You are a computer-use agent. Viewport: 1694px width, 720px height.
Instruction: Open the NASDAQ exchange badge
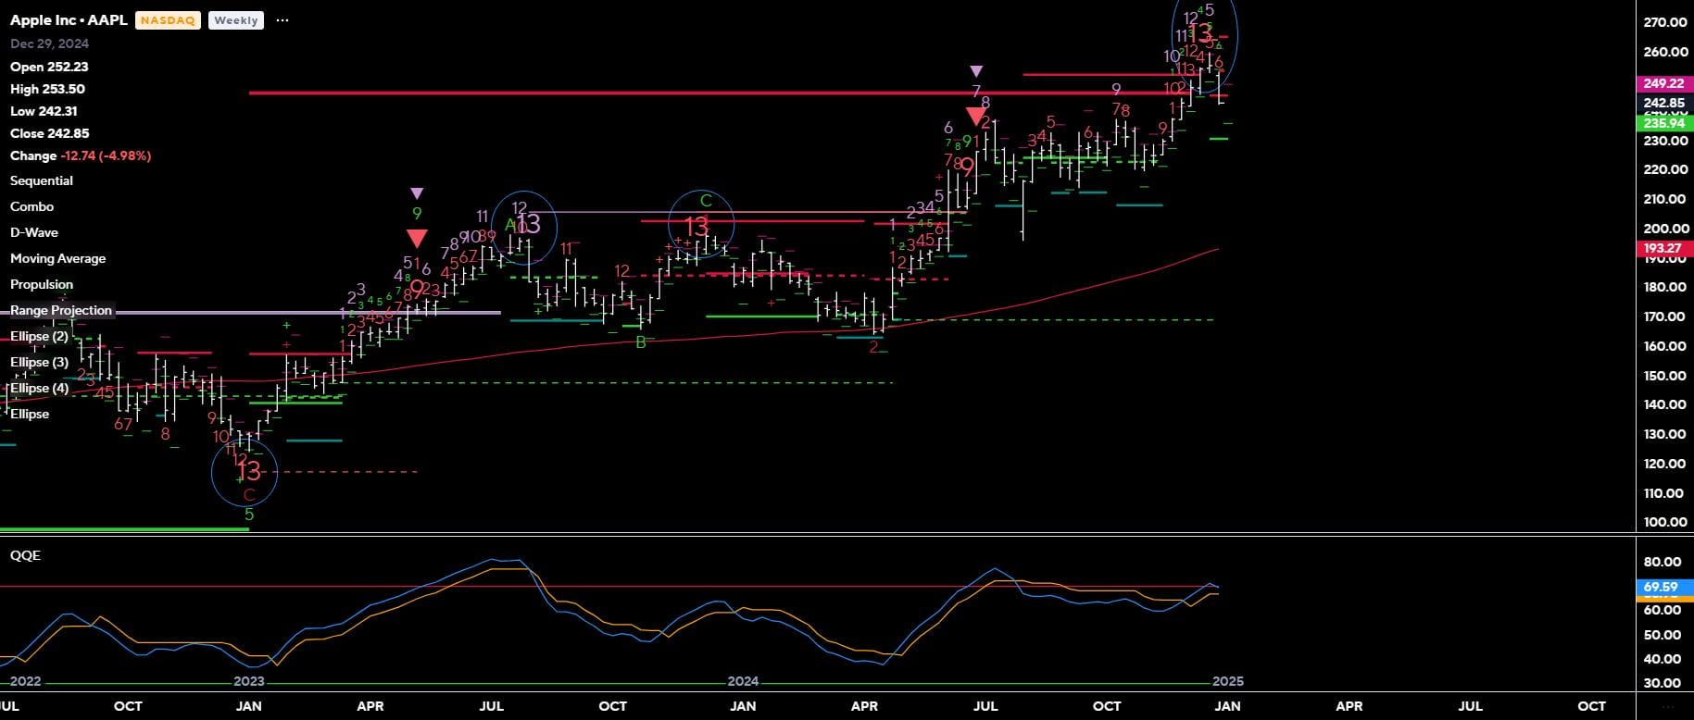coord(168,20)
